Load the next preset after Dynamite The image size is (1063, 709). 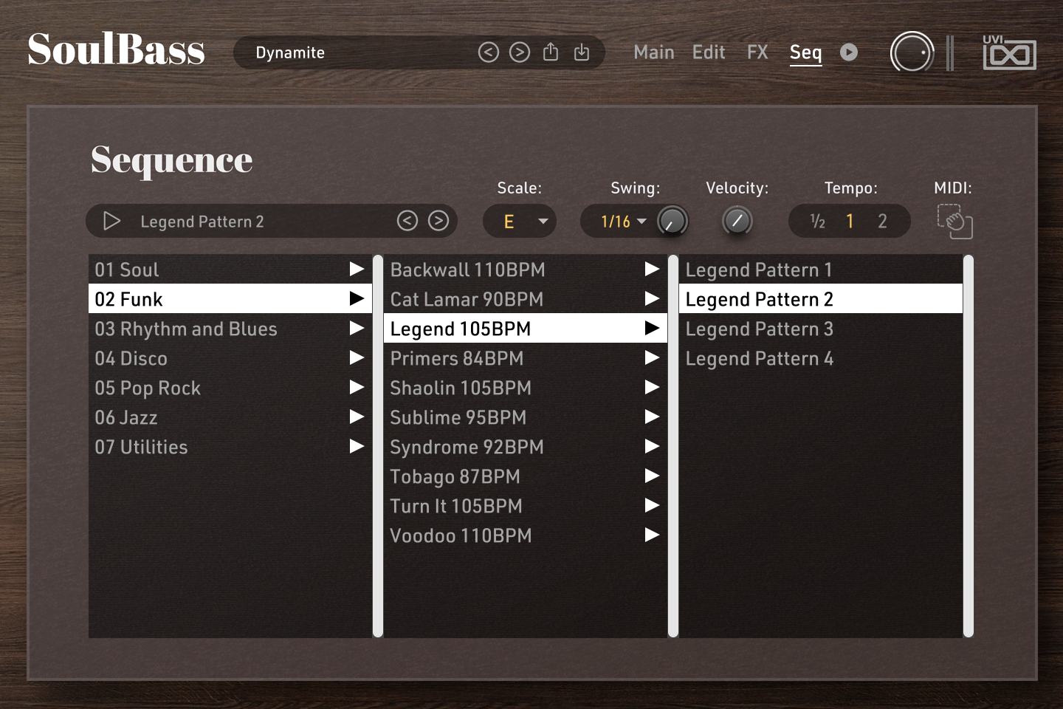520,52
